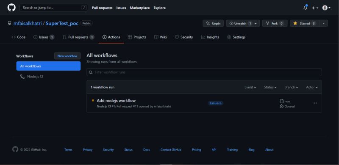This screenshot has height=165, width=339.
Task: Open the Training footer link
Action: tap(232, 150)
